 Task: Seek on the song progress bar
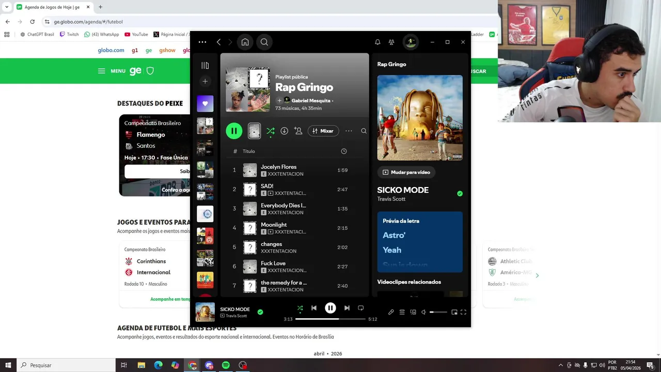[x=330, y=319]
